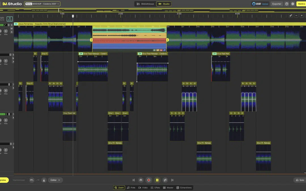
Task: Click the Activer link
Action: tap(265, 4)
